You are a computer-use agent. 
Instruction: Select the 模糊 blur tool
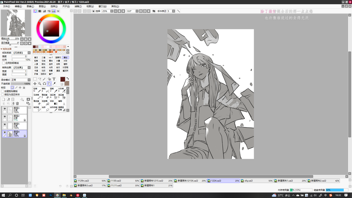tap(62, 103)
